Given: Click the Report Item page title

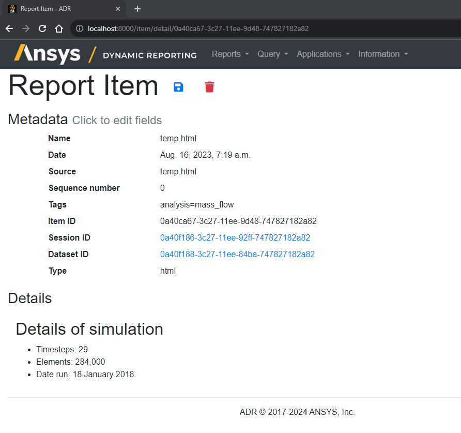Looking at the screenshot, I should pos(83,86).
